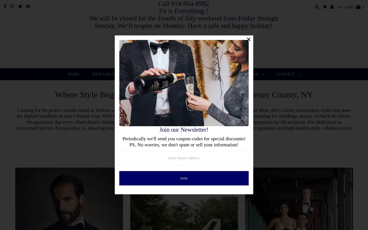Open the Facebook social link icon
Viewport: 368px width, 230px height.
pyautogui.click(x=5, y=7)
